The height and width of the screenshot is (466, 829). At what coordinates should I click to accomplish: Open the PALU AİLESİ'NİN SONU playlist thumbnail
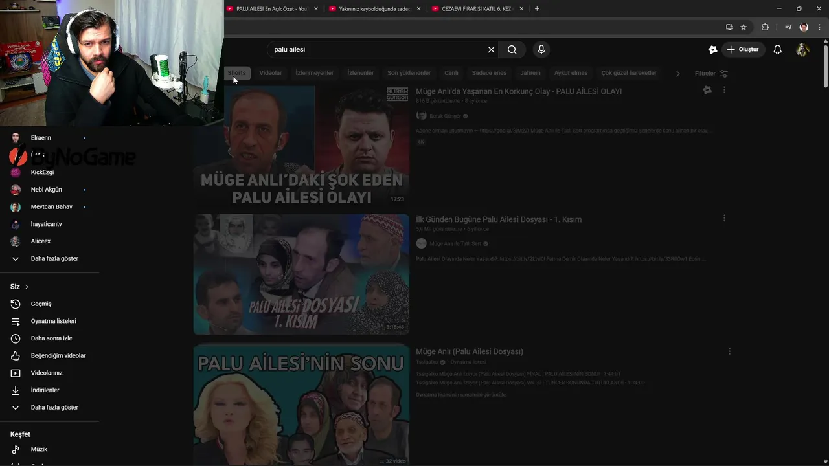click(301, 405)
